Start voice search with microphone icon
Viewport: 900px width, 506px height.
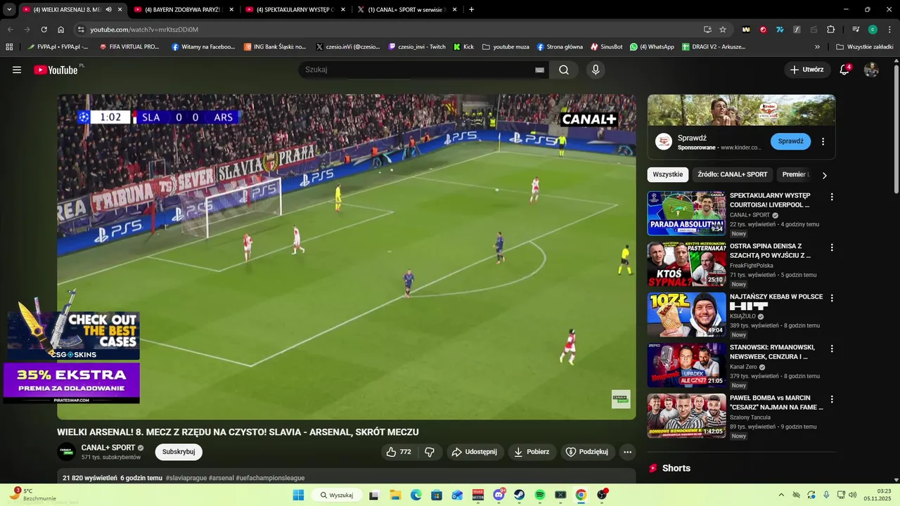pos(596,70)
